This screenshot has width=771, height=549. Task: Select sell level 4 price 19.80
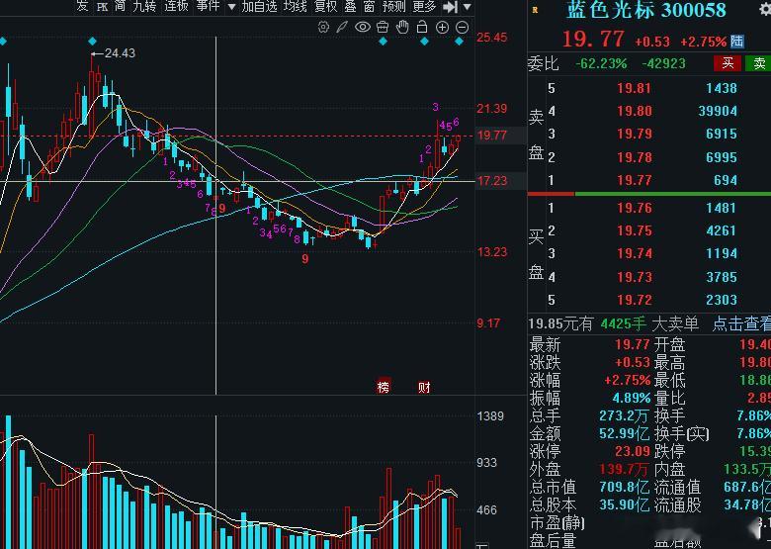coord(635,111)
